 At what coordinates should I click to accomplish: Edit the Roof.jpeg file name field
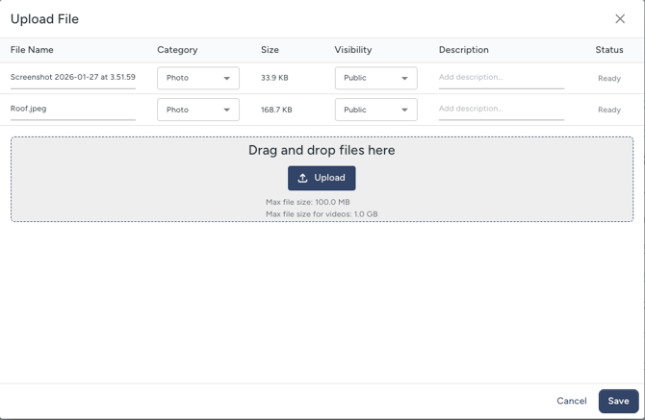(72, 109)
